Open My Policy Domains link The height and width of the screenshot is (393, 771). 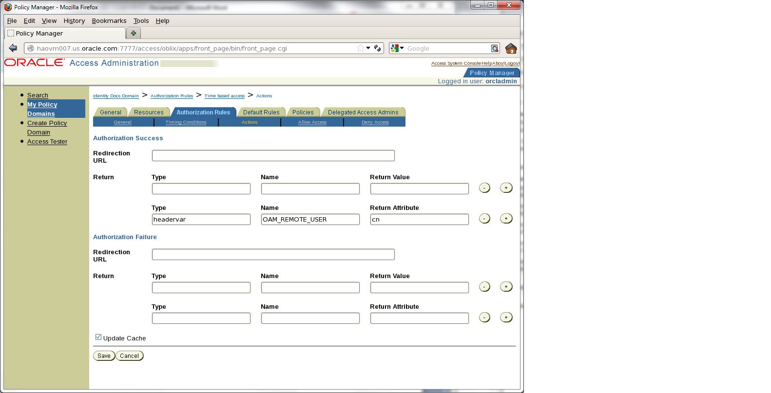point(42,109)
